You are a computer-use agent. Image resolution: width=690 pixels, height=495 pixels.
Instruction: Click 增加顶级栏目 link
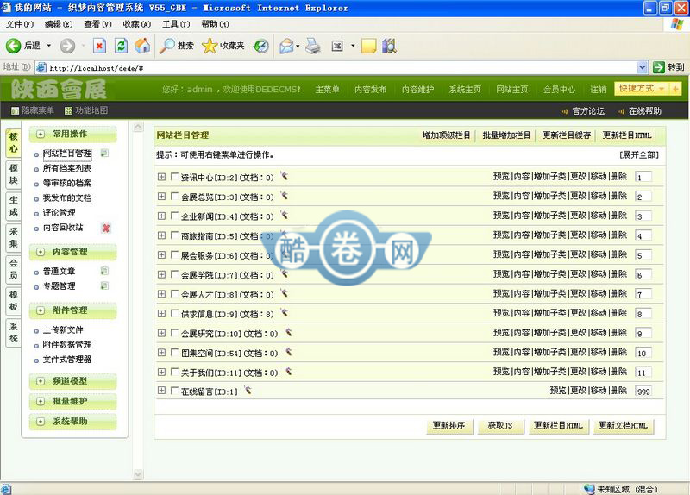[446, 135]
